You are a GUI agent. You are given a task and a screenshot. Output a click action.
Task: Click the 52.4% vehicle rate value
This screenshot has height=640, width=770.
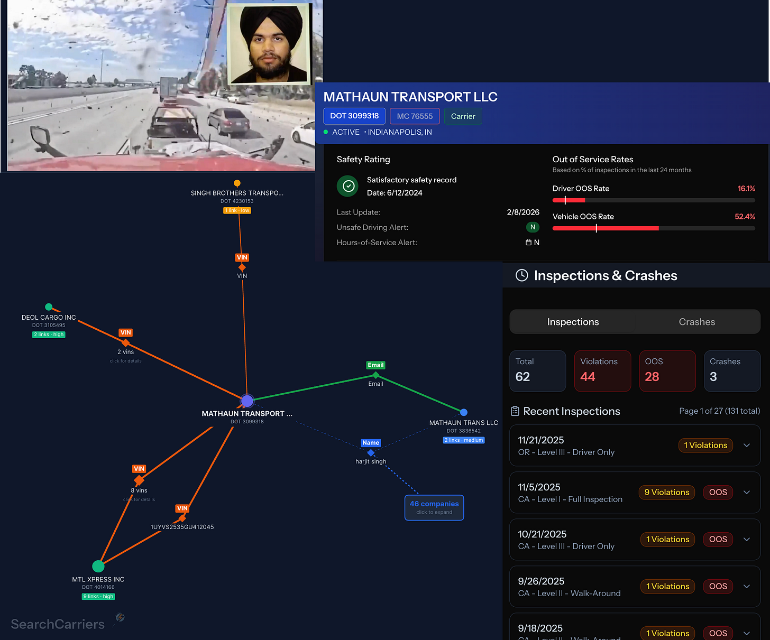[x=745, y=216]
